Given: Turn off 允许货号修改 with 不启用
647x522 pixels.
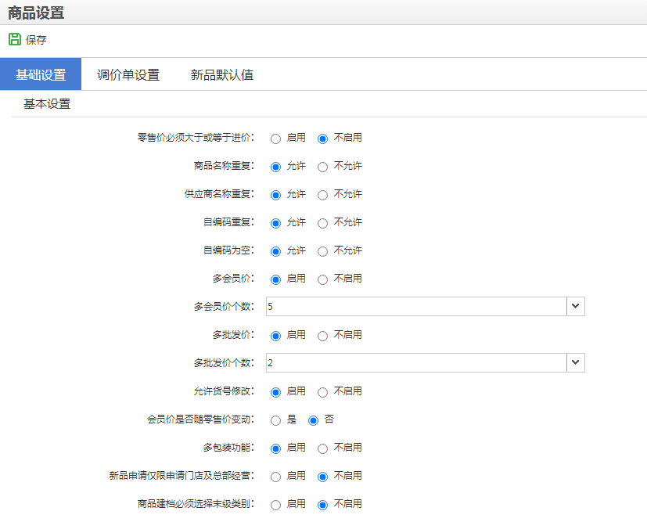Looking at the screenshot, I should coord(322,392).
